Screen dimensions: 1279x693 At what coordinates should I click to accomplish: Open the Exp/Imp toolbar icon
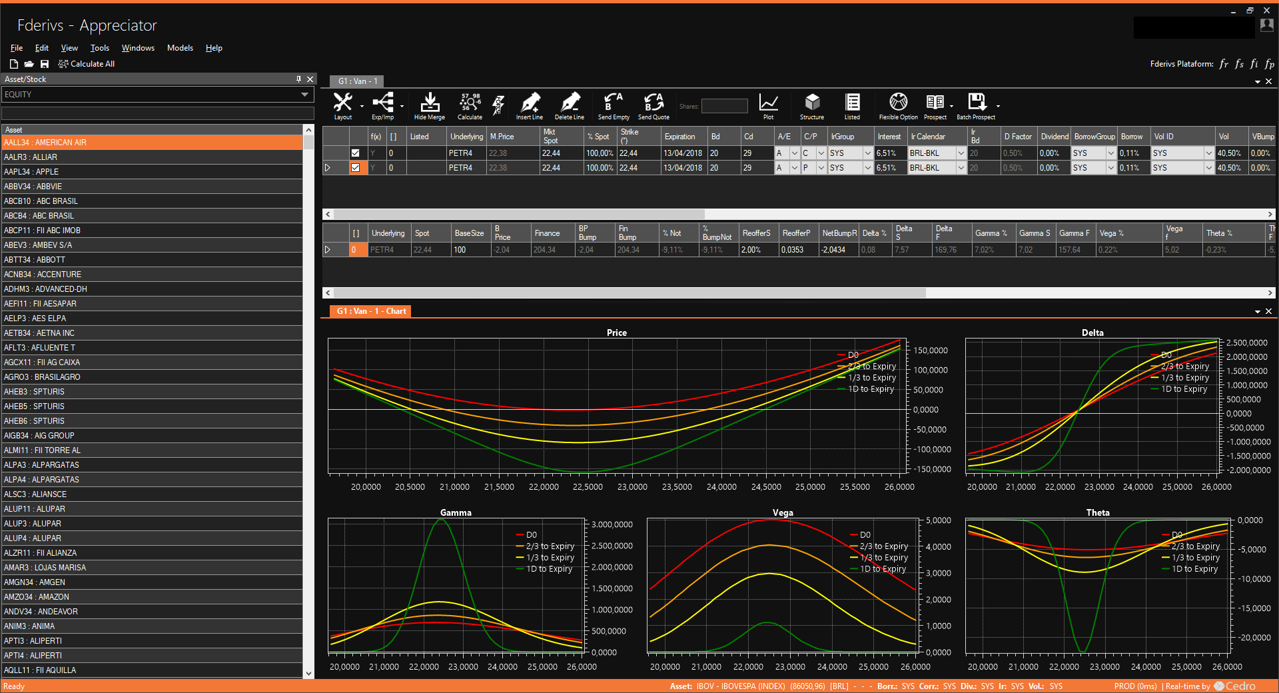(382, 103)
